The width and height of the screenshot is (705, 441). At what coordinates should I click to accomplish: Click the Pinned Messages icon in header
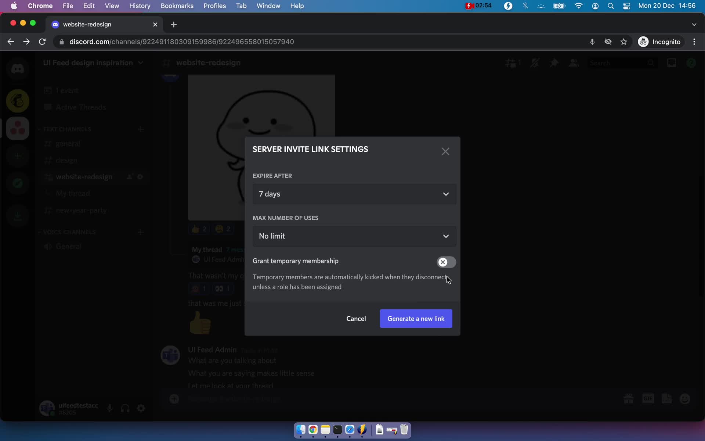(554, 62)
